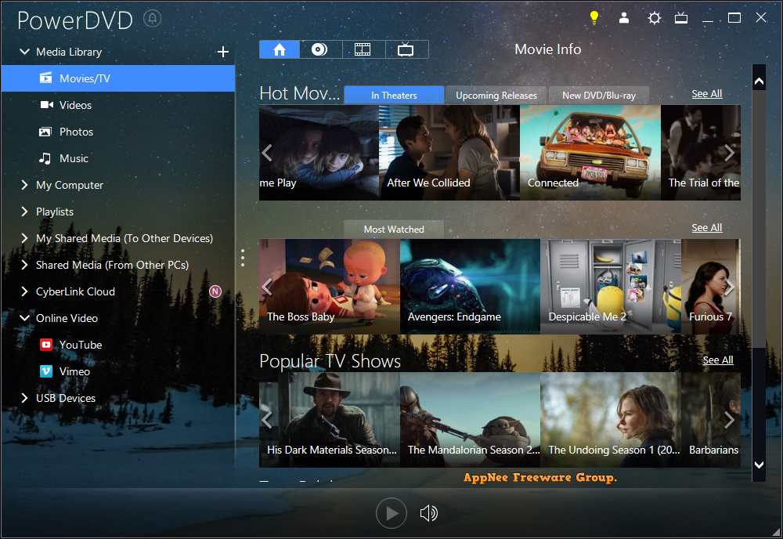Click the Play button in bottom bar
The width and height of the screenshot is (783, 539).
[x=391, y=513]
